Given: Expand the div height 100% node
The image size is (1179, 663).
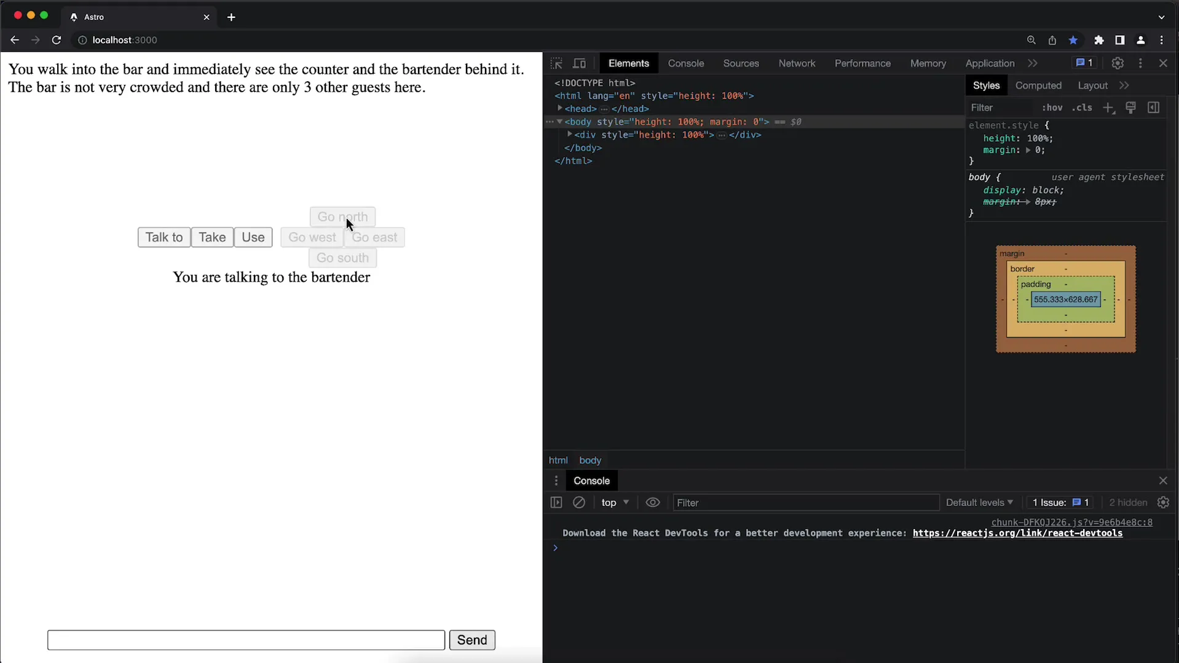Looking at the screenshot, I should 569,134.
